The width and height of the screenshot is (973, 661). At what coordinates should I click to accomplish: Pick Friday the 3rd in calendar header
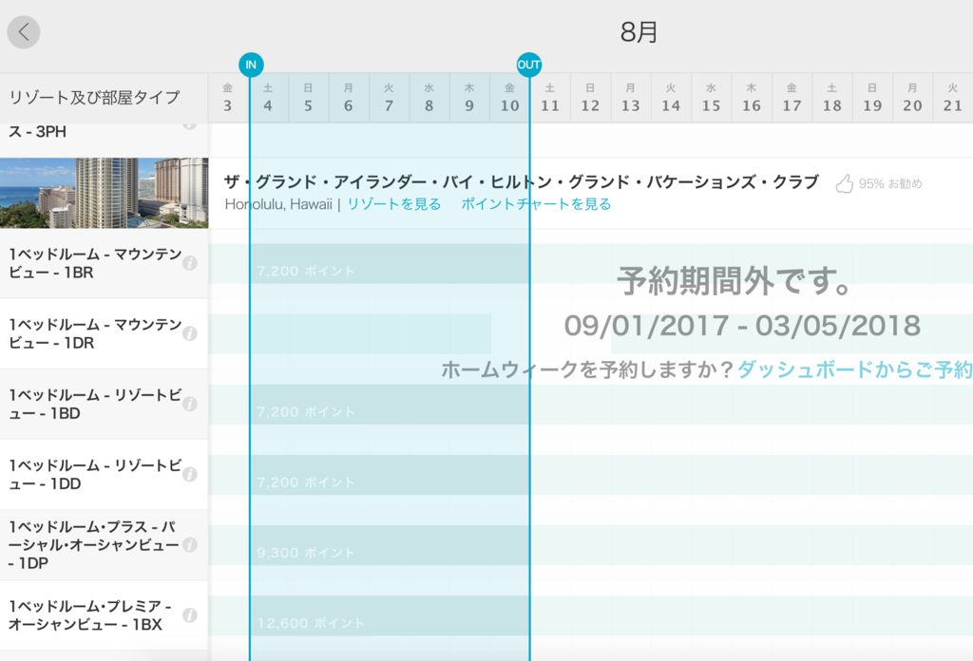click(228, 98)
